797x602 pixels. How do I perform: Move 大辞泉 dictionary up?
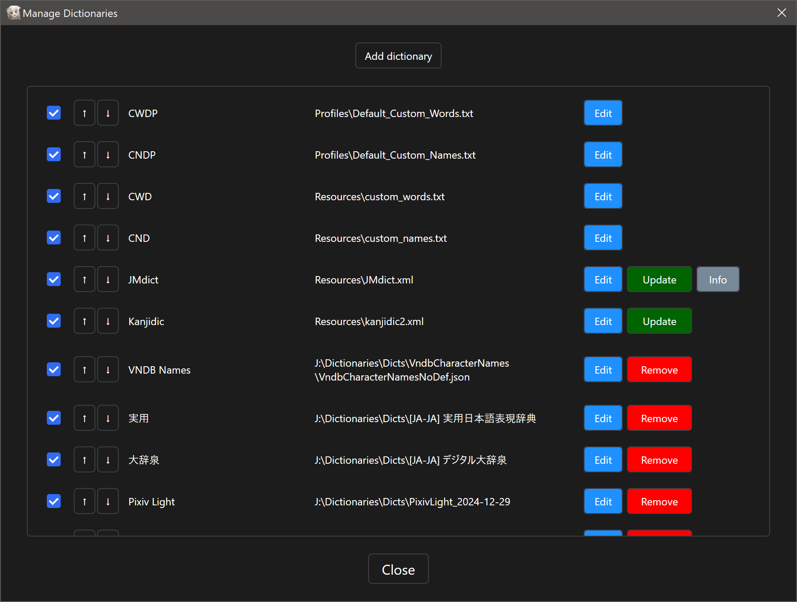(85, 460)
